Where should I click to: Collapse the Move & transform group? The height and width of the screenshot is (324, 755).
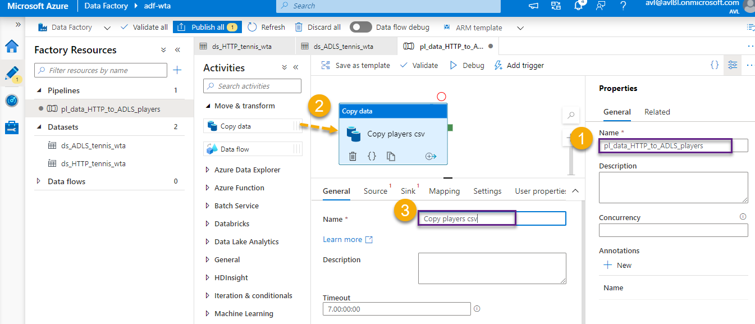click(208, 106)
